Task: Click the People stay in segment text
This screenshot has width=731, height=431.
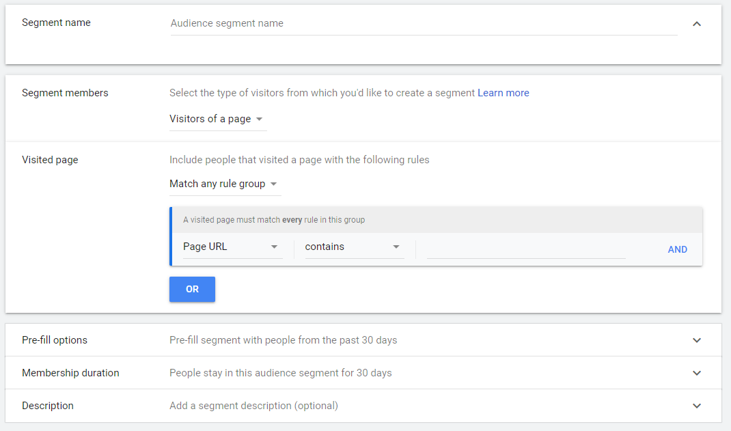Action: click(x=280, y=373)
